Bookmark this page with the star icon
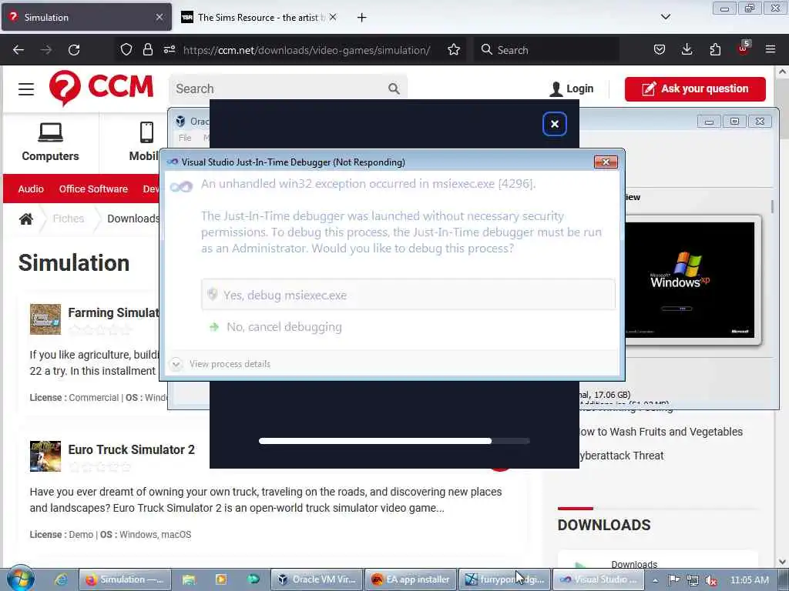This screenshot has width=789, height=591. pos(454,49)
